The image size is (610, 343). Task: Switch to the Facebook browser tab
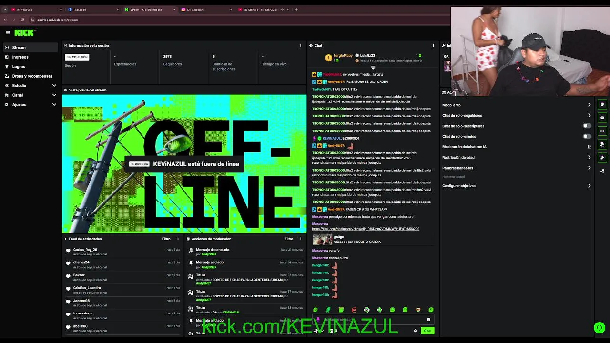point(93,10)
